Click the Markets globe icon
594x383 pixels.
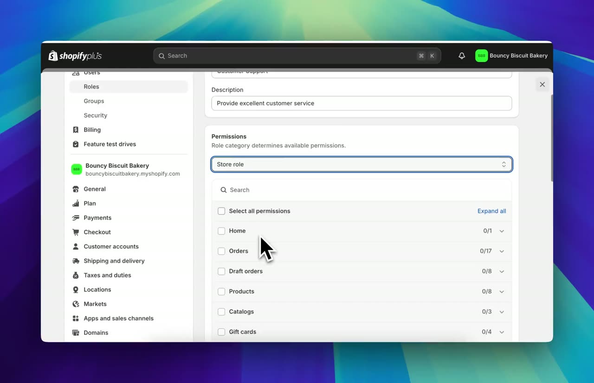76,304
